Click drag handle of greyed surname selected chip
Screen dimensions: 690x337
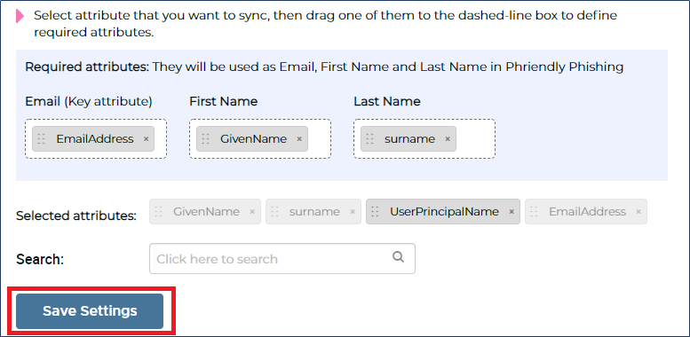(274, 211)
